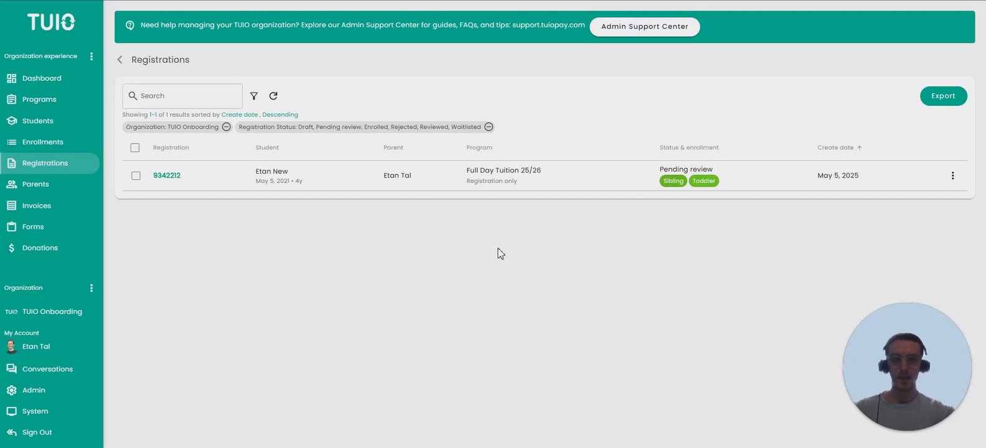Viewport: 986px width, 448px height.
Task: Click the Sign Out arrow icon
Action: point(11,432)
